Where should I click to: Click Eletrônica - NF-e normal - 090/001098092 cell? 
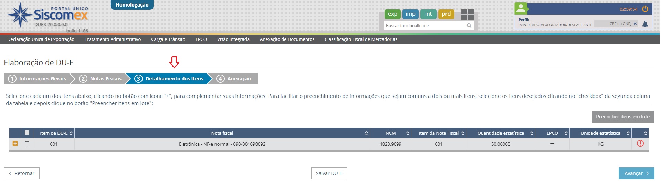[x=222, y=144]
